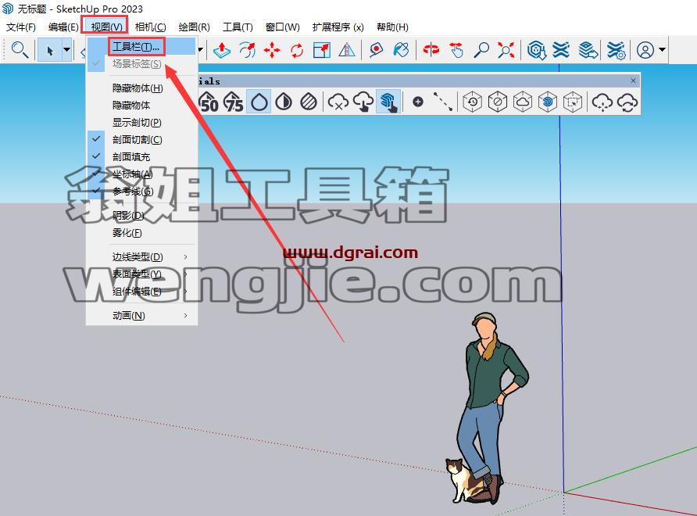The image size is (697, 516).
Task: Open the 窗口(W) menu
Action: click(x=282, y=27)
